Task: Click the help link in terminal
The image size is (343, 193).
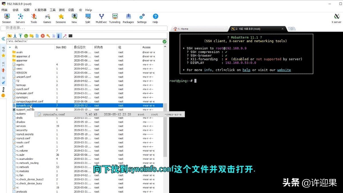Action: point(246,70)
